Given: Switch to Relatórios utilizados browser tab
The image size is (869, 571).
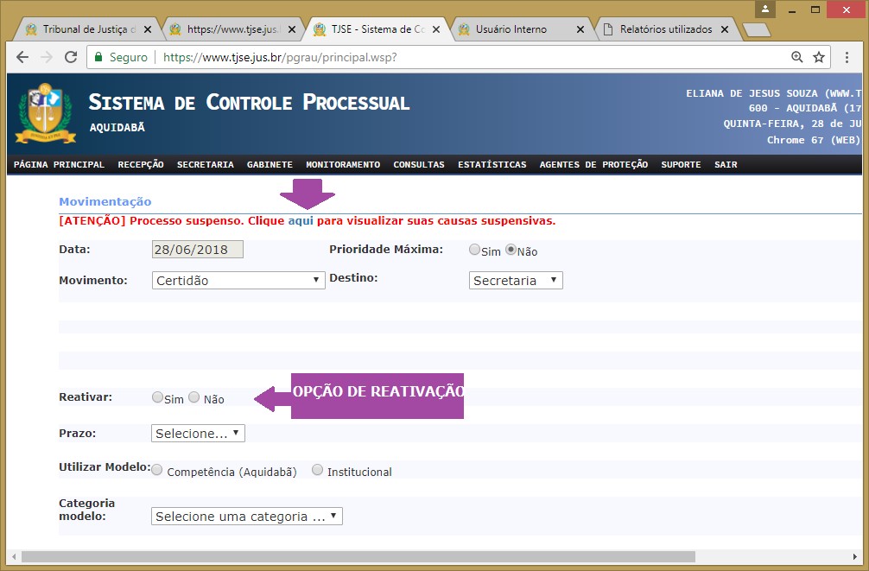Looking at the screenshot, I should point(665,29).
